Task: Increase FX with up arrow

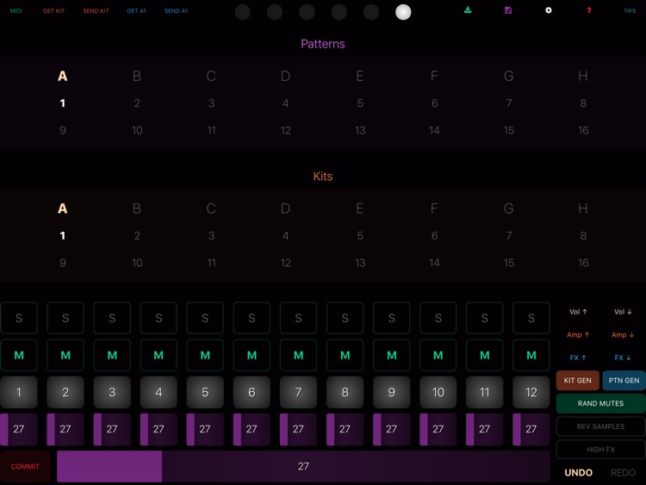Action: (x=578, y=358)
